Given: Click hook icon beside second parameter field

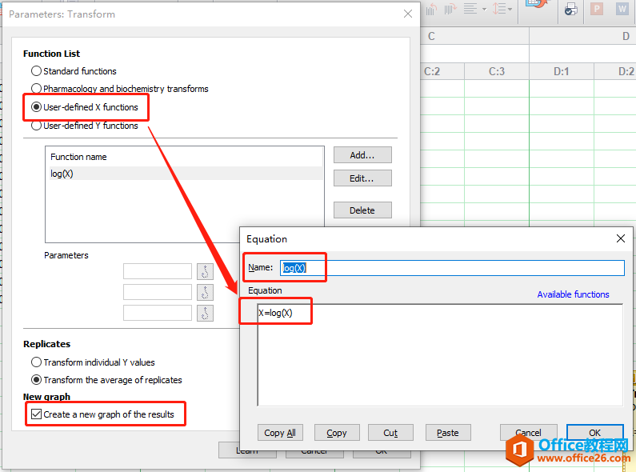Looking at the screenshot, I should 205,292.
